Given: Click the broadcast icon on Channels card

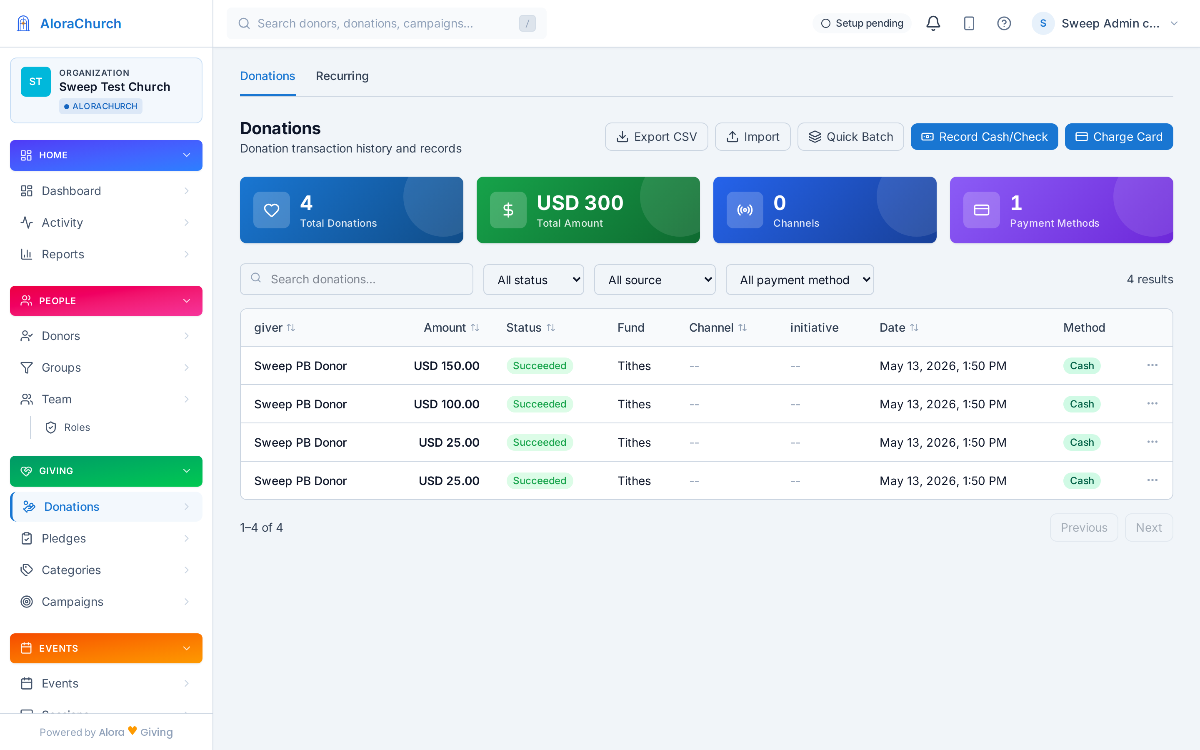Looking at the screenshot, I should 745,210.
